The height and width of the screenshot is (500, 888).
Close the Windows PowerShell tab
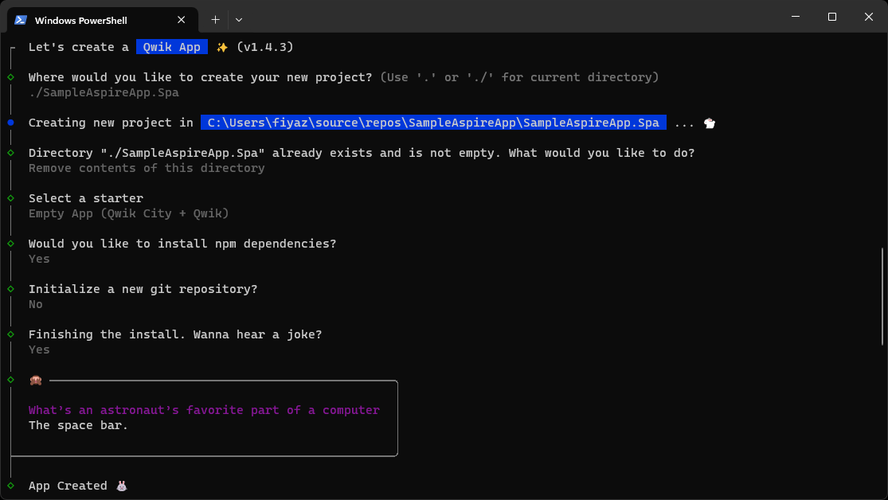[182, 20]
